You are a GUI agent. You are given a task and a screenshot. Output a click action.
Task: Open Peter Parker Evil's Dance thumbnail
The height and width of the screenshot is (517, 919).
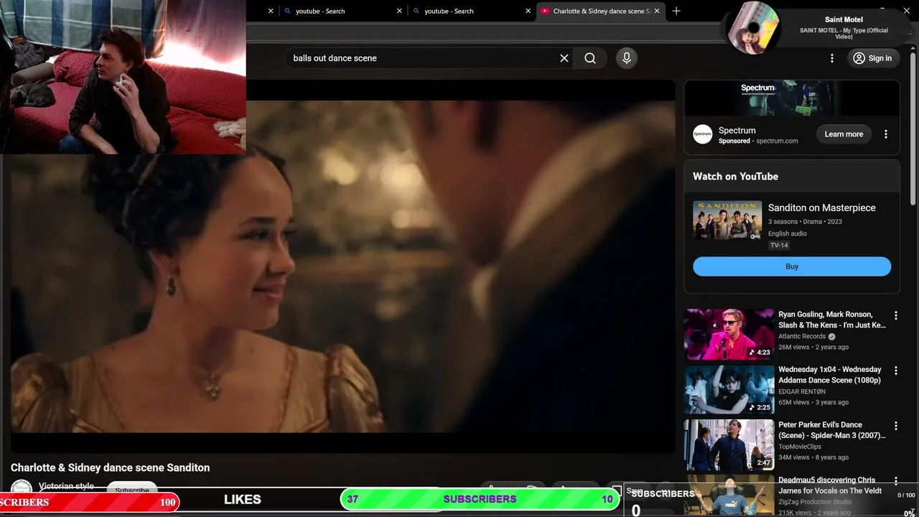pyautogui.click(x=729, y=444)
